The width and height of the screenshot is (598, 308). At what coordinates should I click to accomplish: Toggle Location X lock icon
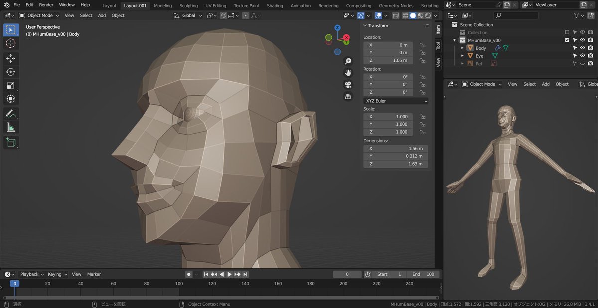(422, 45)
